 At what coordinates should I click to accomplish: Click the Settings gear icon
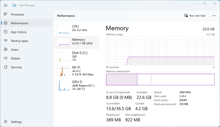pyautogui.click(x=6, y=122)
